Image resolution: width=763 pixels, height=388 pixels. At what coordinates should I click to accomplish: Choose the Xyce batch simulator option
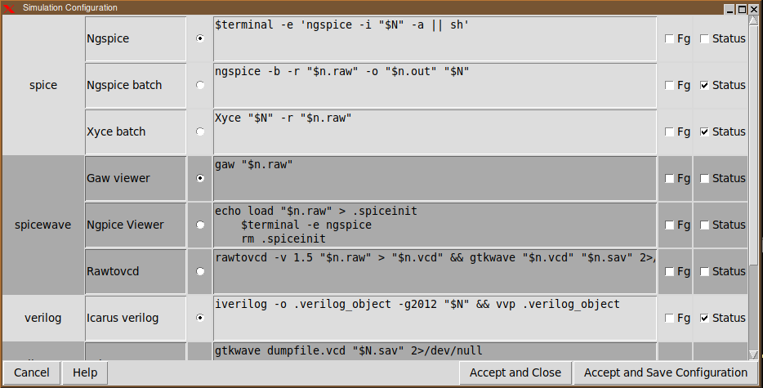point(200,132)
